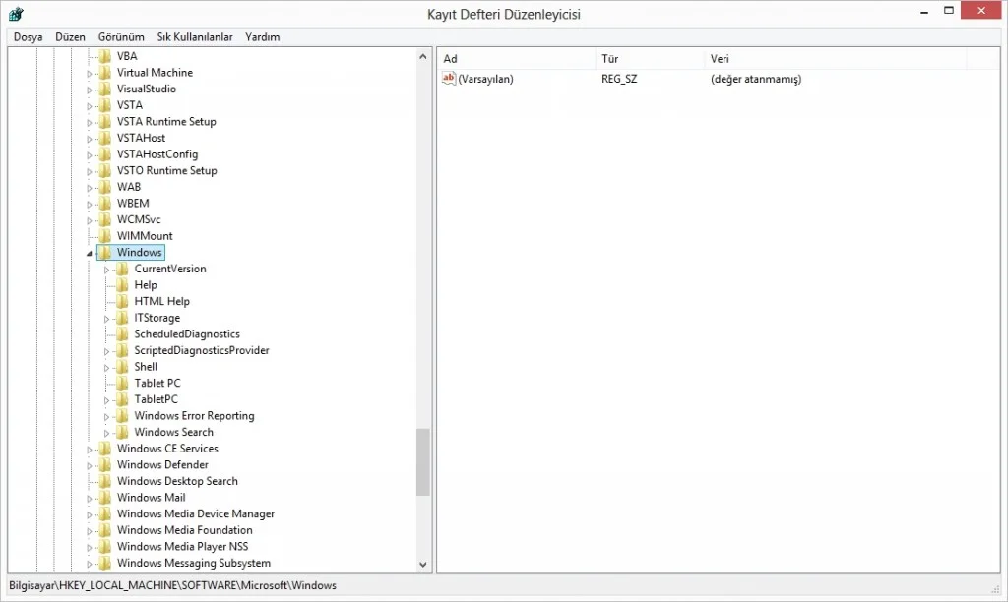Expand the ScriptedDiagnosticsProvider key

tap(106, 351)
